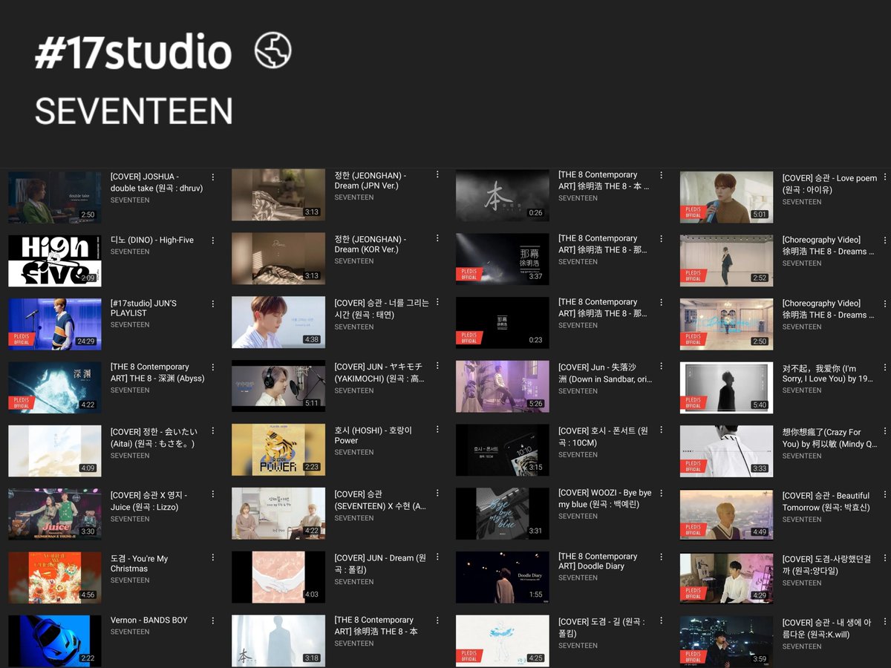Open options menu for THE 8 Abyss video
The width and height of the screenshot is (891, 668).
point(213,367)
